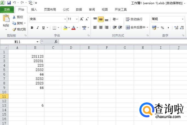Click the Increase Decimal icon
Viewport: 187px width, 125px height.
coord(176,28)
